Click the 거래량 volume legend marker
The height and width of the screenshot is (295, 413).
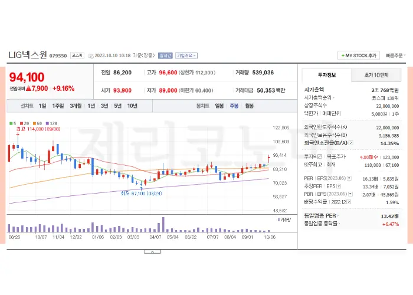tap(284, 219)
